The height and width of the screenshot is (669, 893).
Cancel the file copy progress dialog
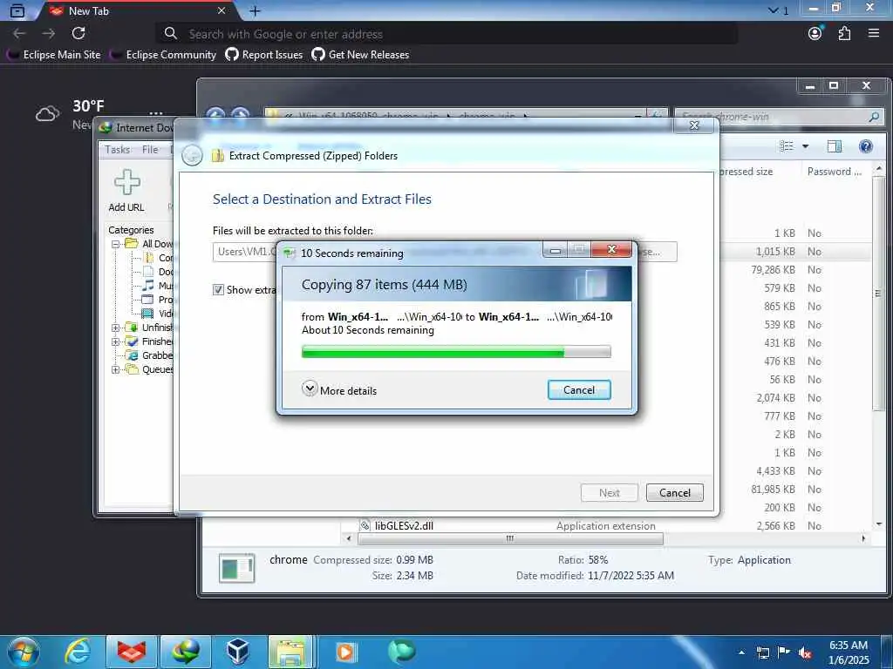pos(579,389)
